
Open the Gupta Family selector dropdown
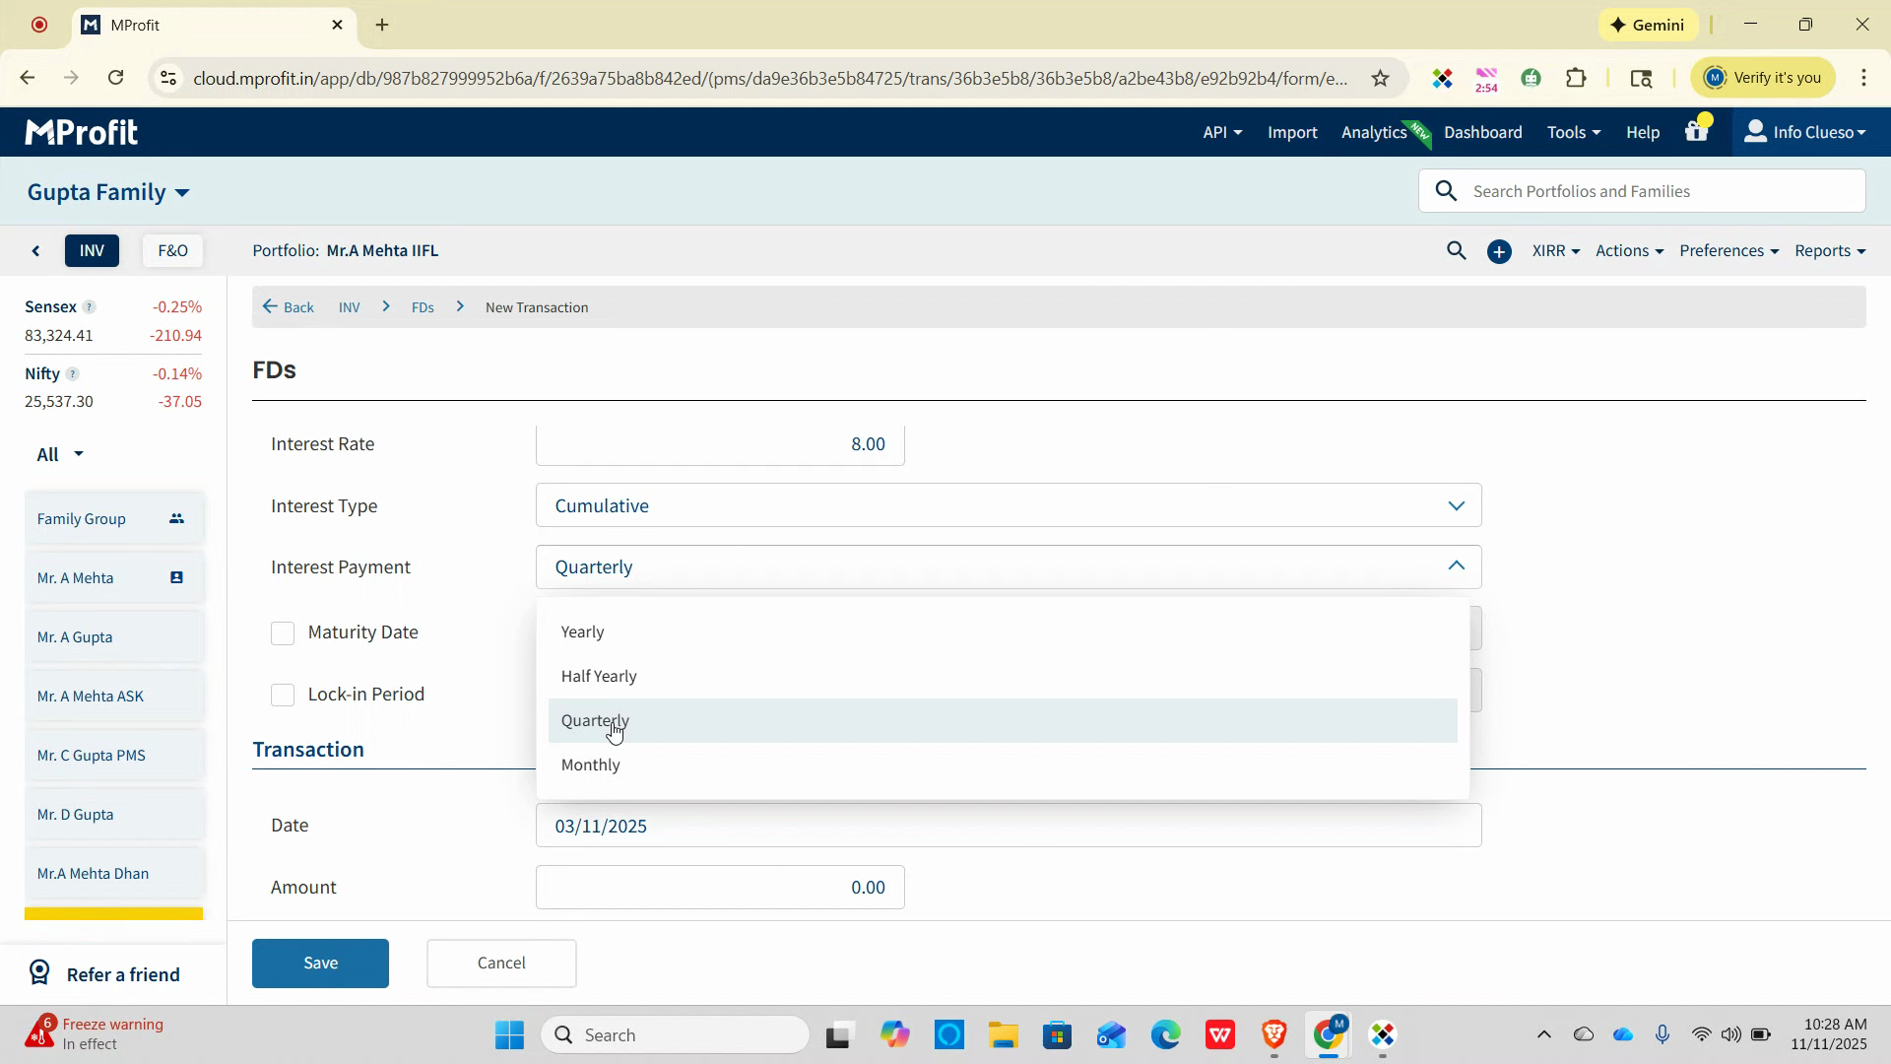(x=108, y=192)
